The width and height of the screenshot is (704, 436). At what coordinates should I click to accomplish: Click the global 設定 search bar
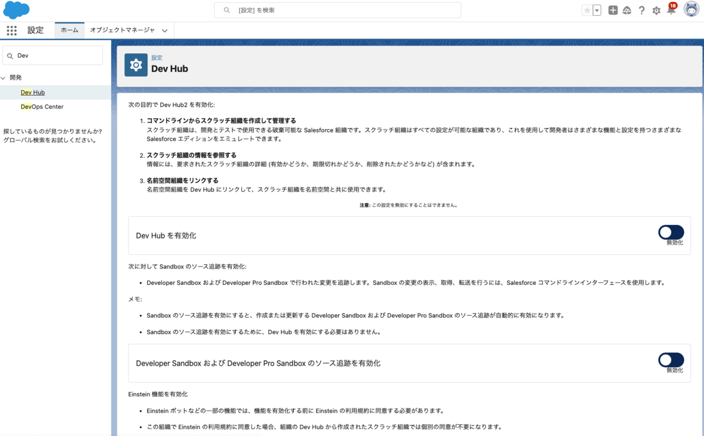tap(338, 10)
